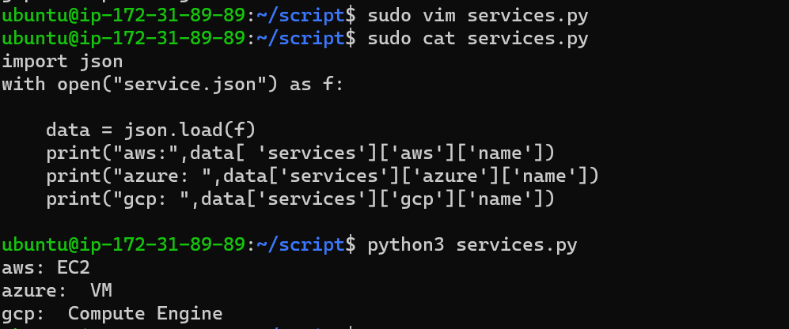Click the blue ~/script path on first line
This screenshot has height=329, width=789.
[301, 16]
